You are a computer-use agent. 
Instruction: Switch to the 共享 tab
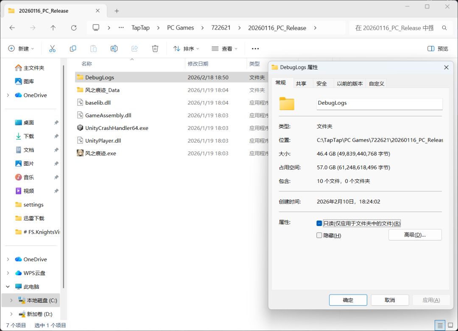[x=301, y=84]
